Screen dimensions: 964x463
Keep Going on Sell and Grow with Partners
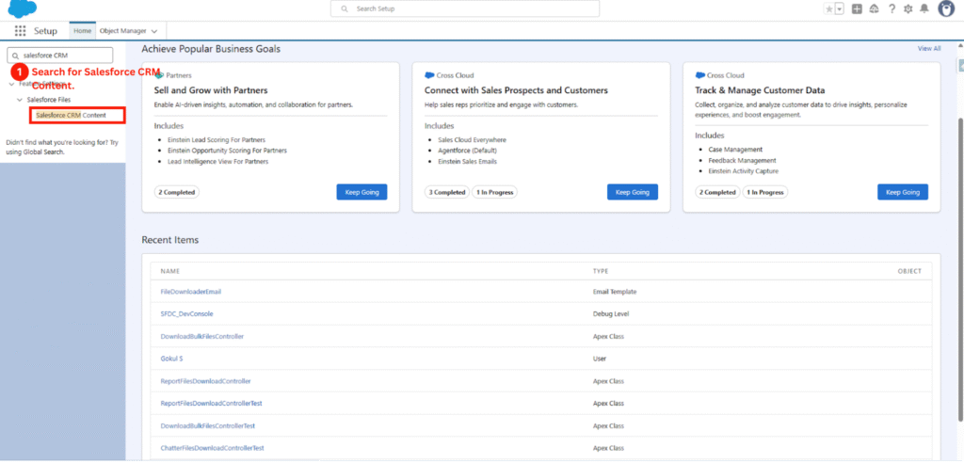pyautogui.click(x=361, y=192)
